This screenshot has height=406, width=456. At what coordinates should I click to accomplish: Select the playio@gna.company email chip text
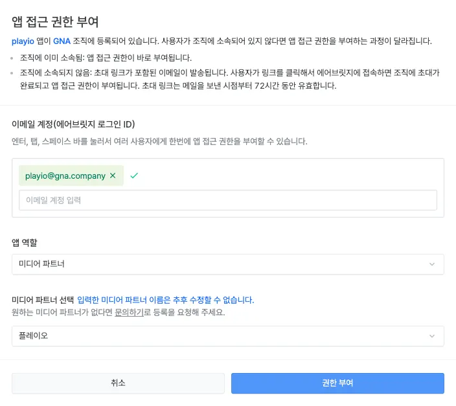[x=65, y=175]
